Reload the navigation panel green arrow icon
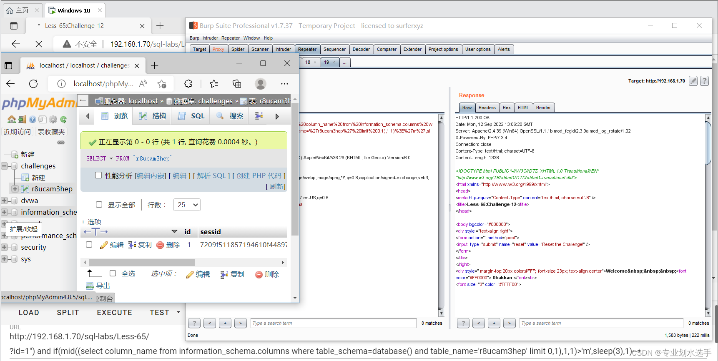This screenshot has width=718, height=361. 63,119
